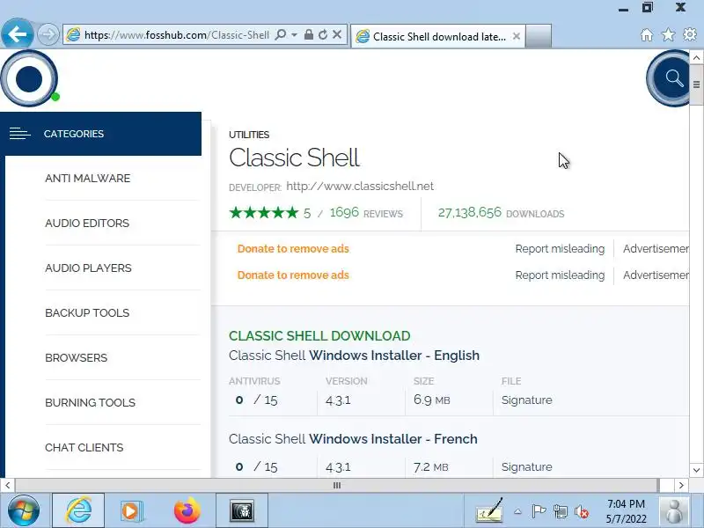Go back using the browser back arrow
The width and height of the screenshot is (704, 528).
coord(17,34)
